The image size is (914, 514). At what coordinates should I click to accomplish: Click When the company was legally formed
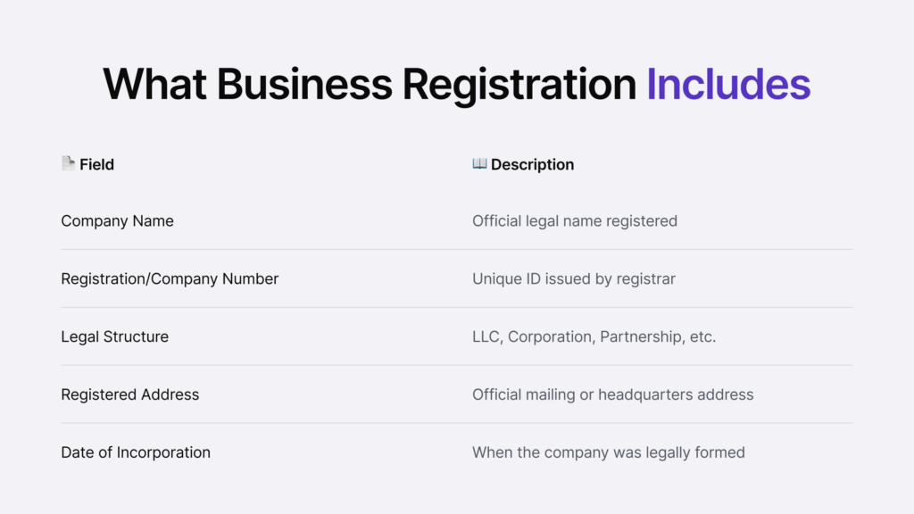tap(609, 452)
